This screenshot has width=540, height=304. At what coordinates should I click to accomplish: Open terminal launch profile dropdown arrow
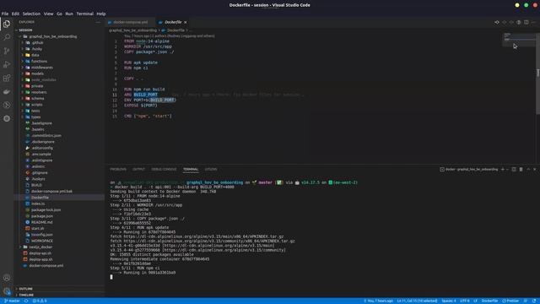click(507, 169)
